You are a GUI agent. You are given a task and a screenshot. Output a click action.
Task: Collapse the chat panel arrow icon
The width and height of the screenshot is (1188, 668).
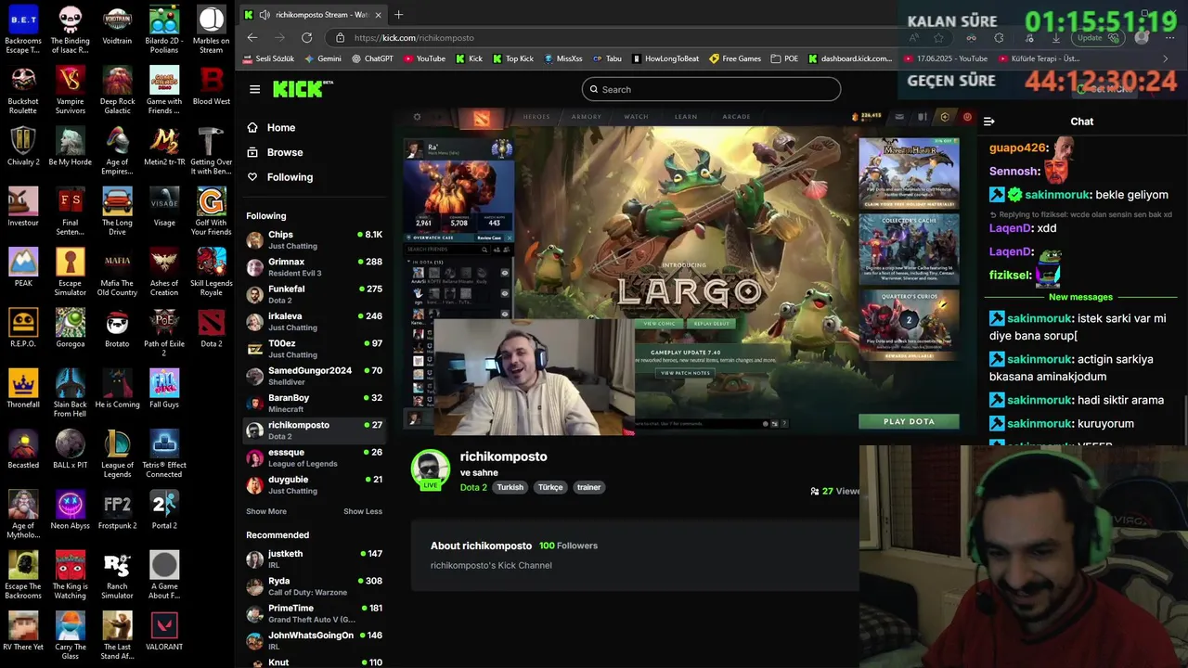click(x=989, y=122)
